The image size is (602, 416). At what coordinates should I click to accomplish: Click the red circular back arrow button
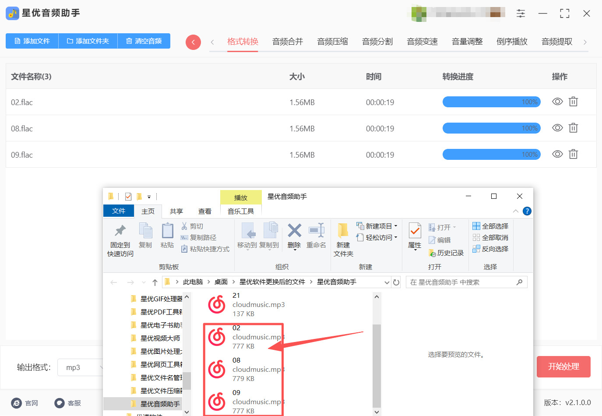click(x=193, y=42)
